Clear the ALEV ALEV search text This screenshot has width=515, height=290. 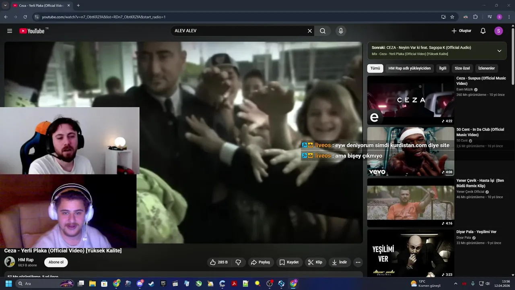[x=310, y=31]
